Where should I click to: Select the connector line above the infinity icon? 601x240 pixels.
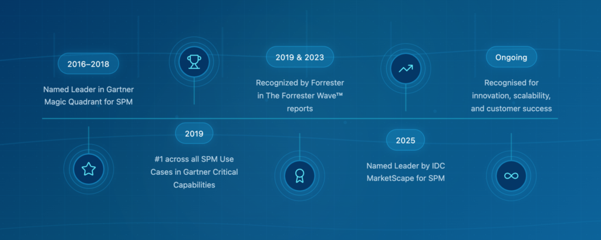(x=511, y=144)
